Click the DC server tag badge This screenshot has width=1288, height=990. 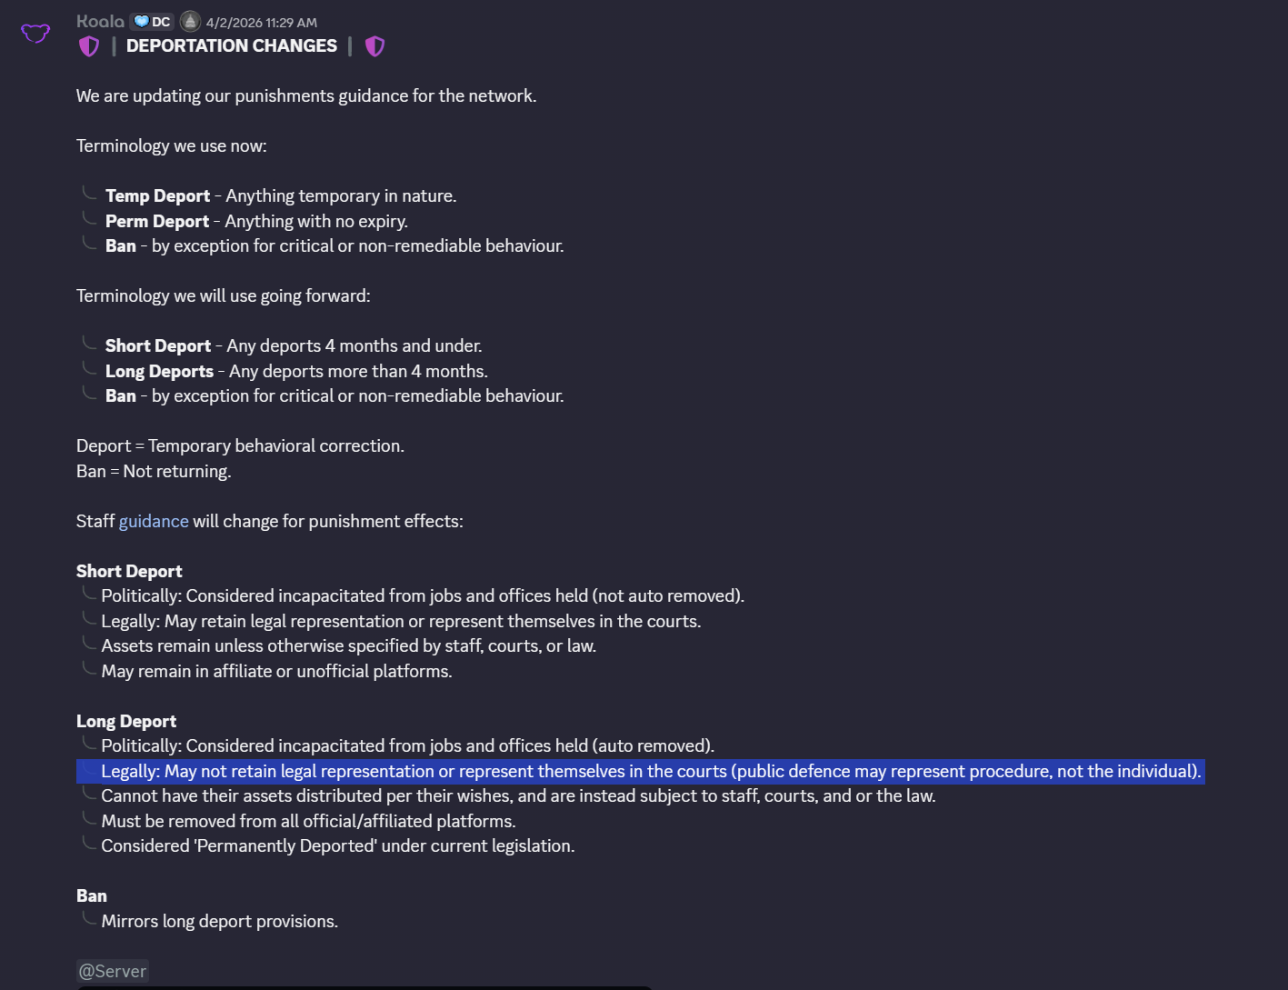point(152,22)
